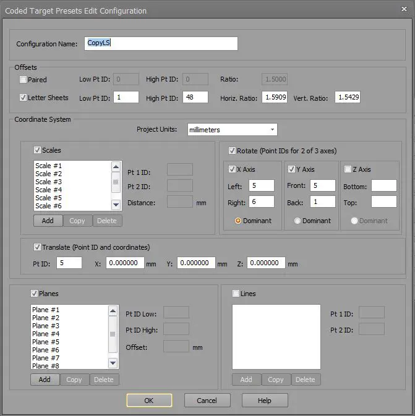The image size is (415, 416).
Task: Click the Scales list scrollbar thumb
Action: [116, 182]
